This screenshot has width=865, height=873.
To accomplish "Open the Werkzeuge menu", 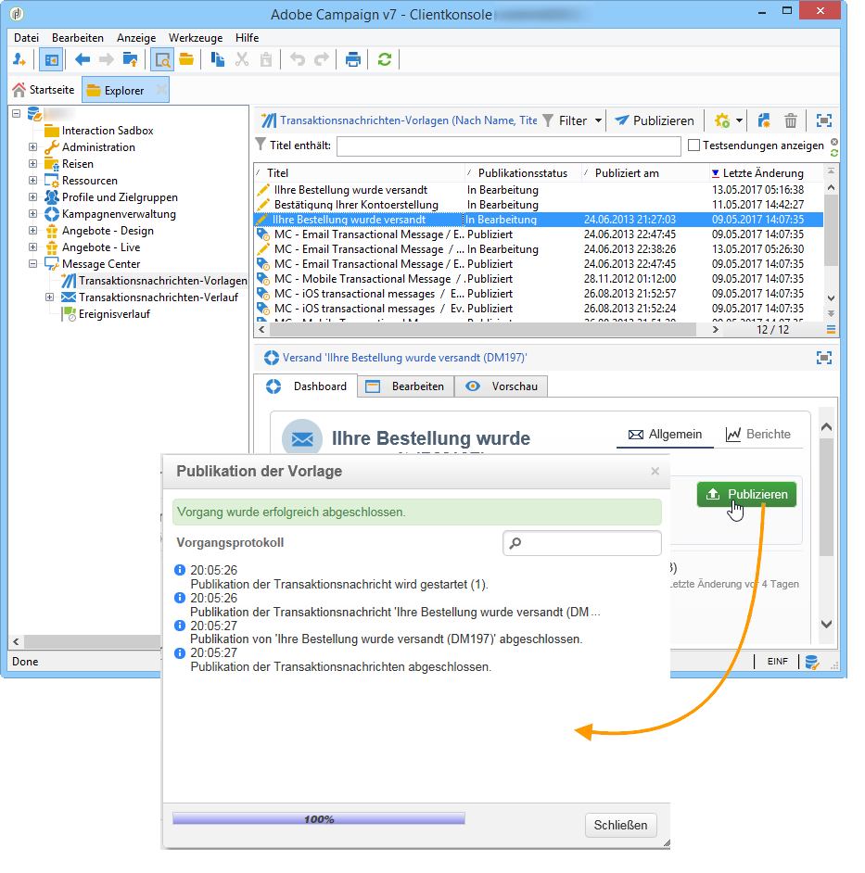I will pos(196,37).
